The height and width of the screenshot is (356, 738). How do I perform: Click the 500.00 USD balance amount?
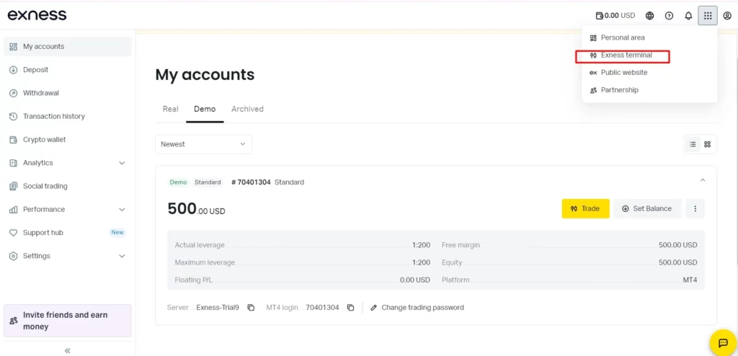[x=196, y=208]
